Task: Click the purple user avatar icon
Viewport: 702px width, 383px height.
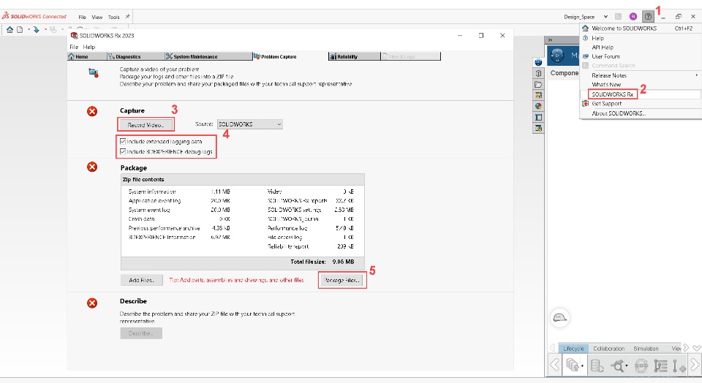Action: 633,17
